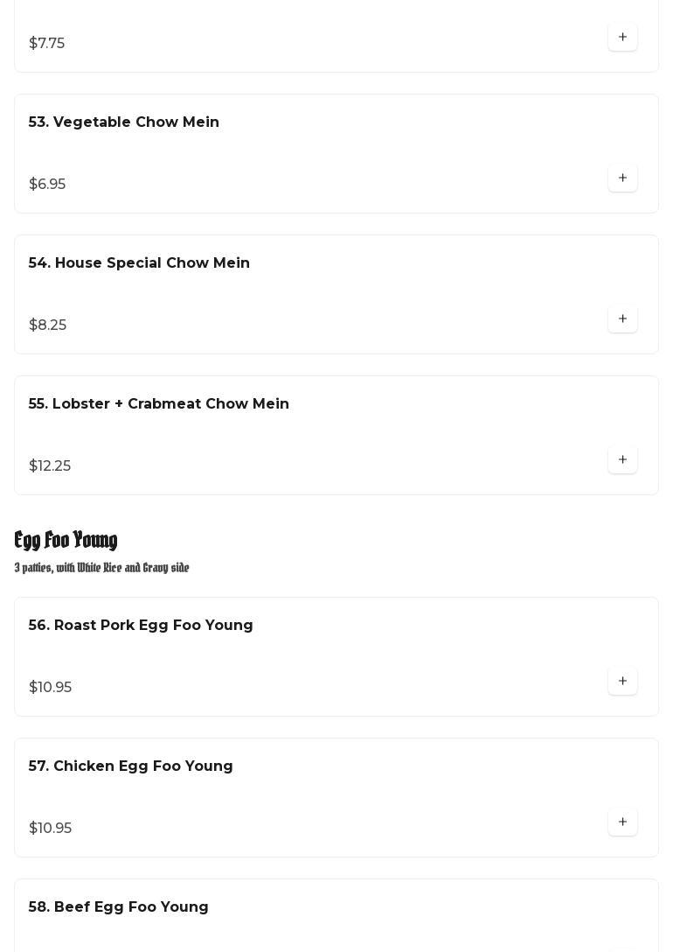The width and height of the screenshot is (673, 952).
Task: View 57. Chicken Egg Foo Young details
Action: (131, 766)
